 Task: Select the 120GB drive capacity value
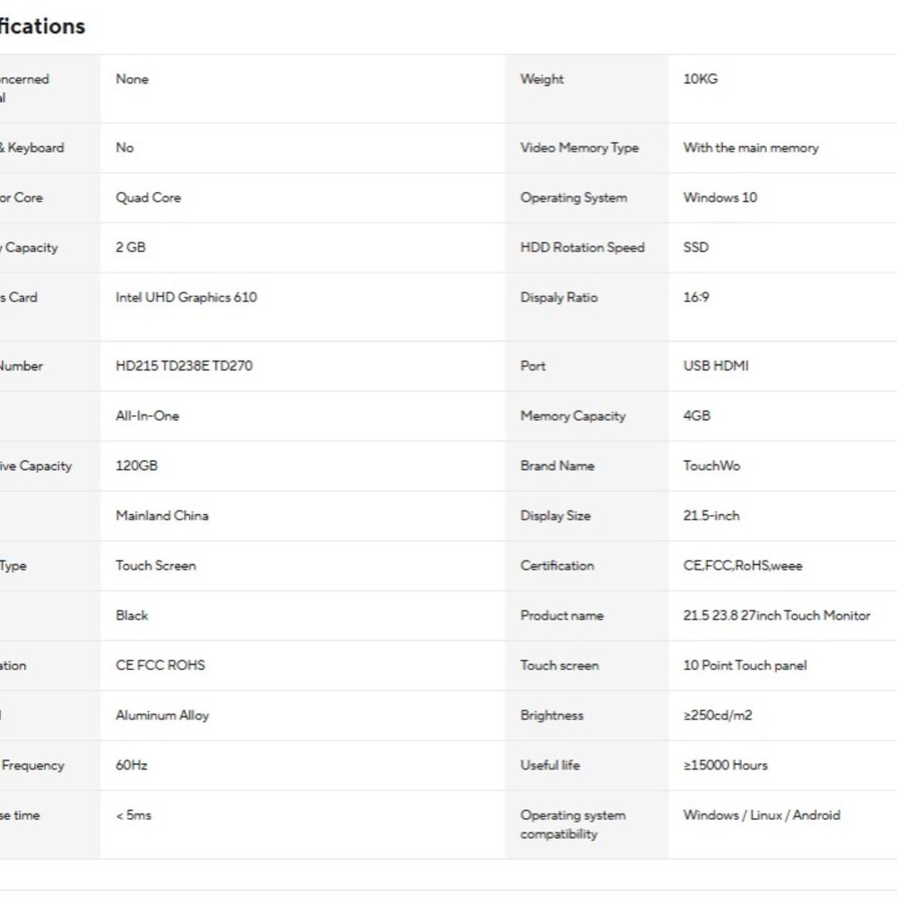[x=136, y=466]
